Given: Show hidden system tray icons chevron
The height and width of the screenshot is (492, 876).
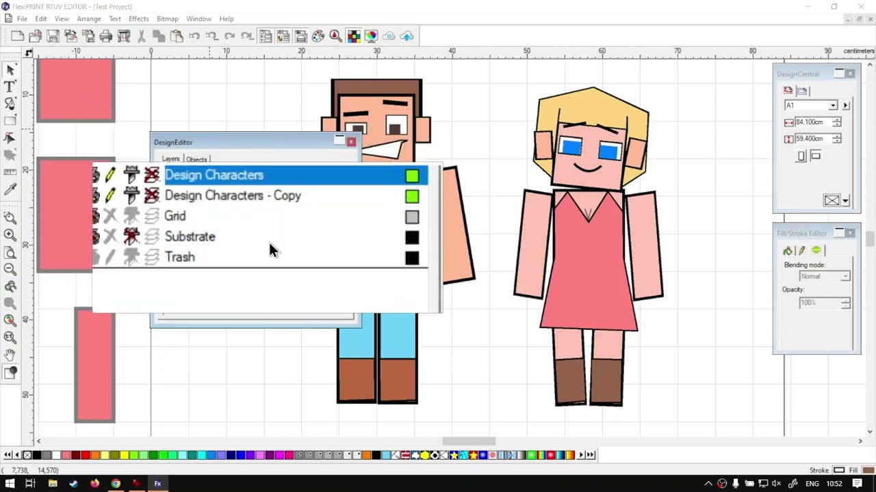Looking at the screenshot, I should (x=708, y=484).
